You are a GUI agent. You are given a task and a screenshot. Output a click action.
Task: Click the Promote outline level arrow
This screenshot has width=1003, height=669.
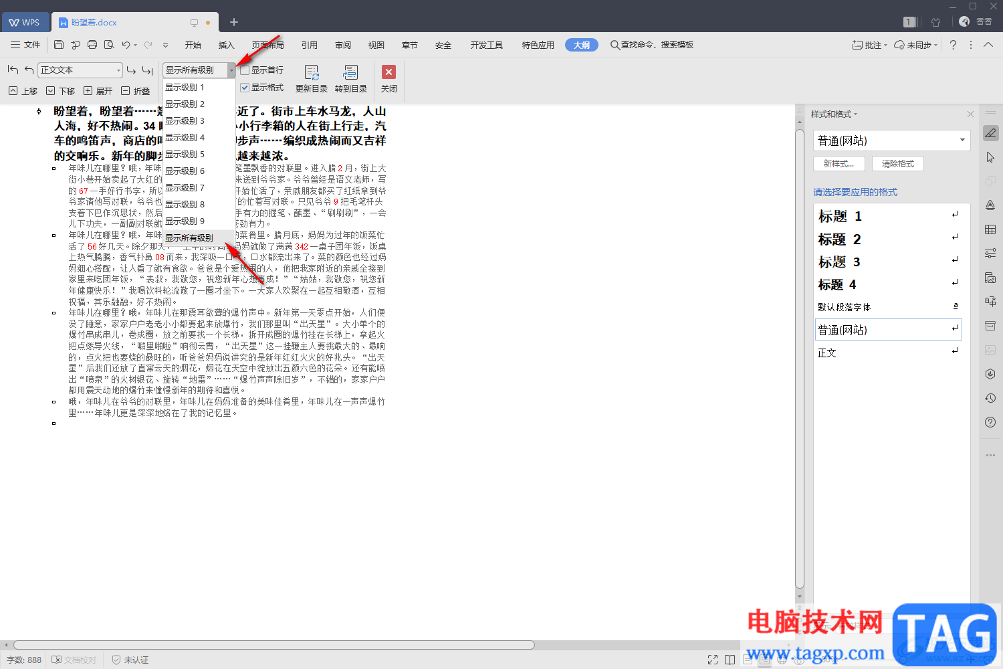pos(29,70)
